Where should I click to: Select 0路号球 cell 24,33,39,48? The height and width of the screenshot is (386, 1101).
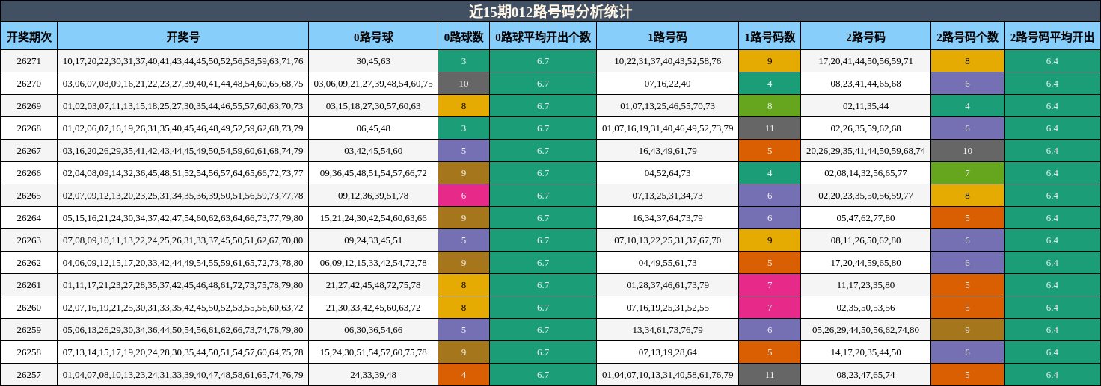pyautogui.click(x=373, y=375)
